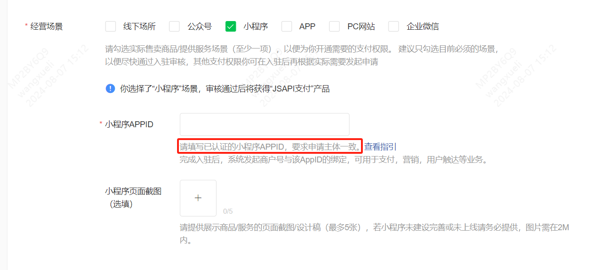This screenshot has width=594, height=270.
Task: Click the blue exclamation info icon
Action: [110, 88]
